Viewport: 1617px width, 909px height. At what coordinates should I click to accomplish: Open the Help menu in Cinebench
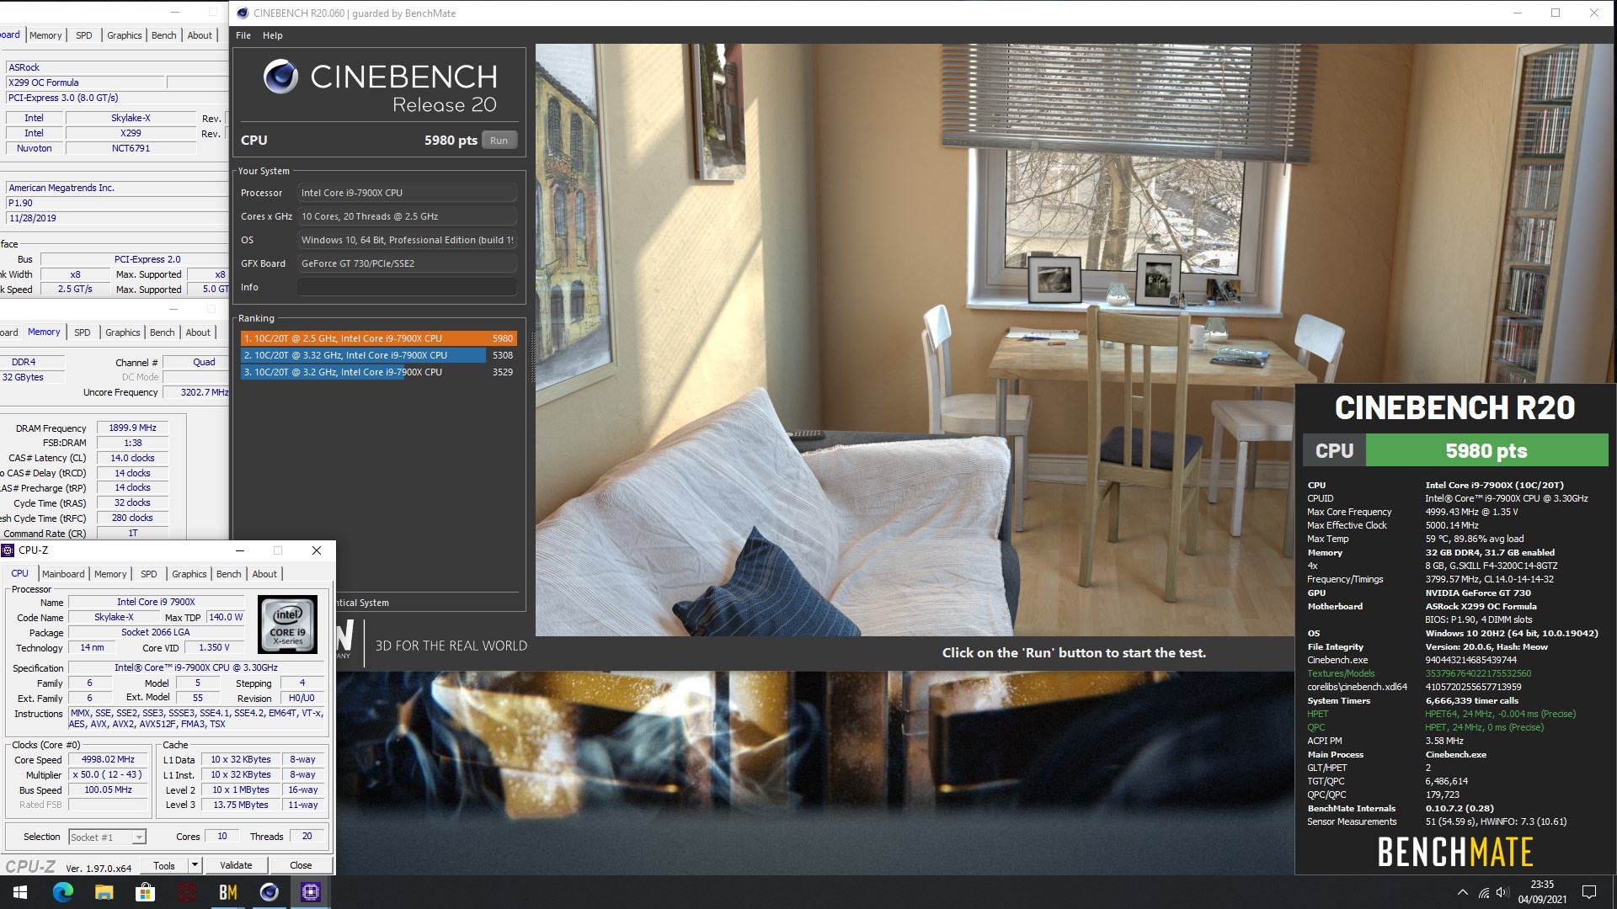pos(272,35)
